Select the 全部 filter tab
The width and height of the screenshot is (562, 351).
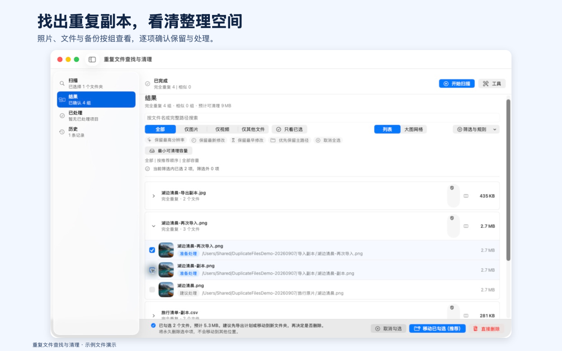(160, 129)
